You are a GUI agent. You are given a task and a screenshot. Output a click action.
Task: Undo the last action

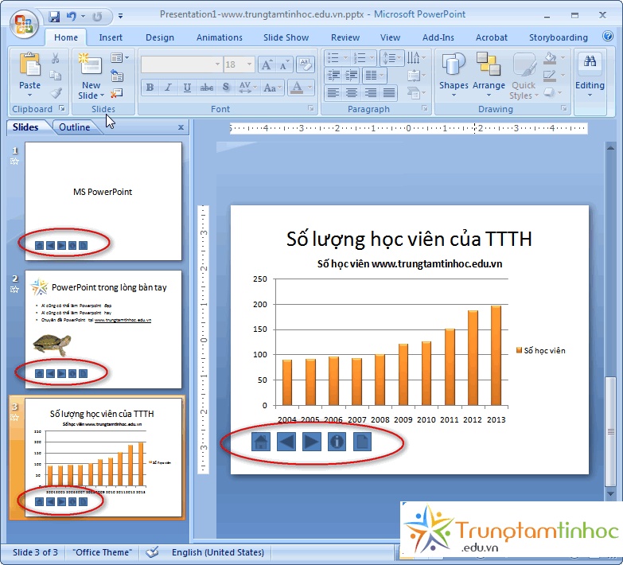(x=71, y=16)
